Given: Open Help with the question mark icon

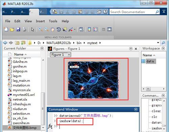Looking at the screenshot, I should coord(105,11).
